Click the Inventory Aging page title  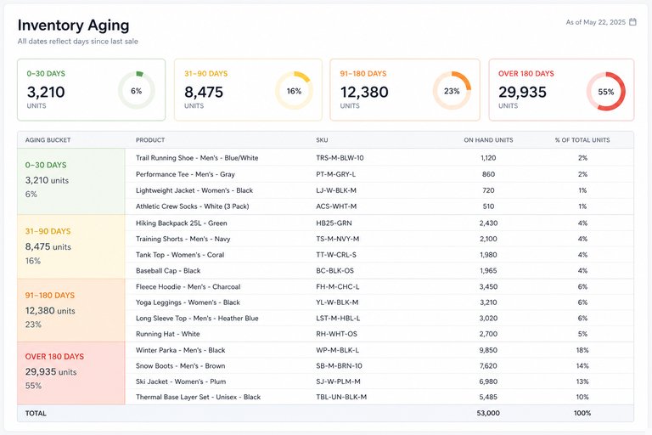73,25
